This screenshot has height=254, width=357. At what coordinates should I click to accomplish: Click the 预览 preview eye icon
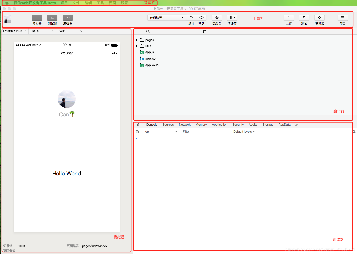click(201, 18)
